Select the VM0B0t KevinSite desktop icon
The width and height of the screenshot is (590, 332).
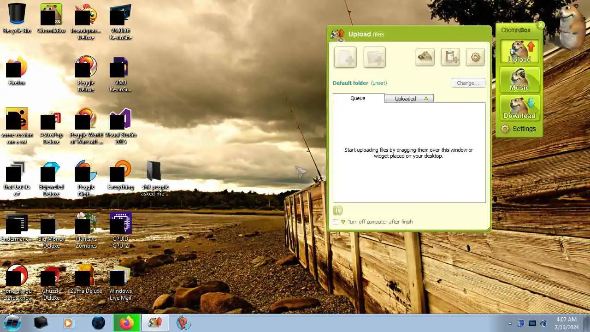120,22
